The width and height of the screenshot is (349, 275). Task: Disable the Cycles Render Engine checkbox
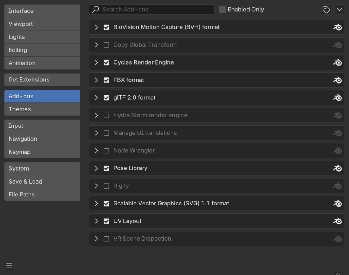pos(107,63)
